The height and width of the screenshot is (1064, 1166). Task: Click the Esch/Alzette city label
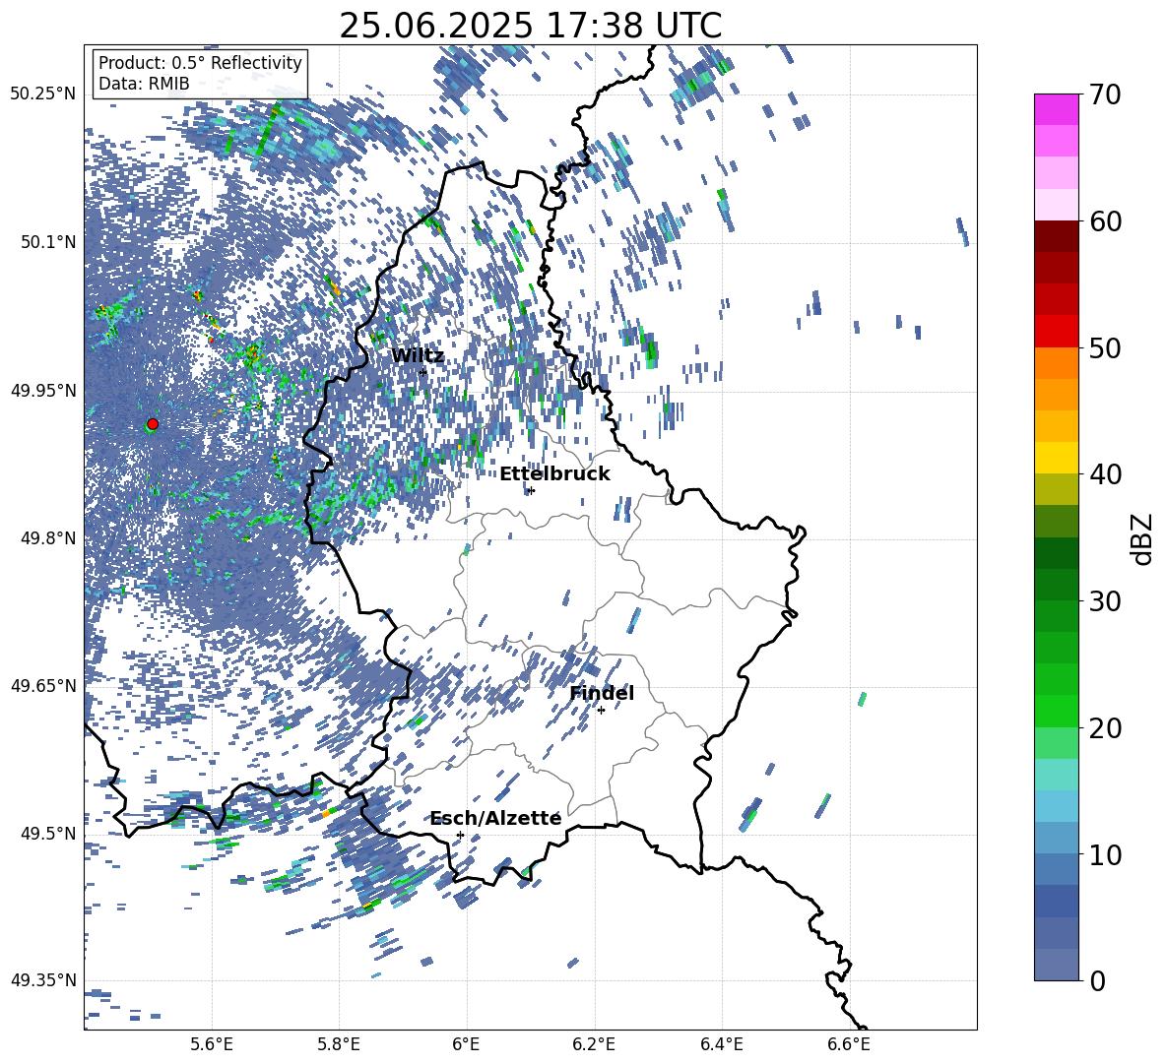[x=496, y=818]
